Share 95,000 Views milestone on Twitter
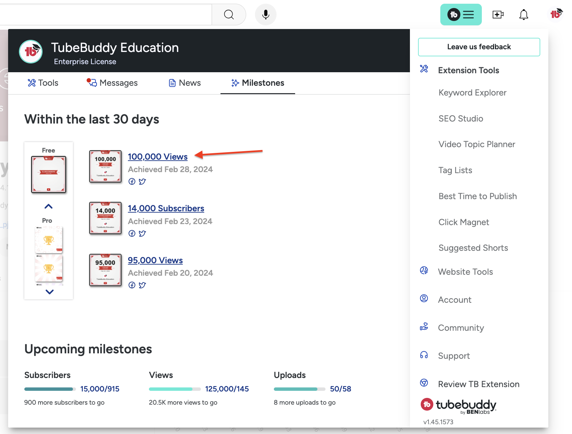This screenshot has width=572, height=434. (x=142, y=285)
